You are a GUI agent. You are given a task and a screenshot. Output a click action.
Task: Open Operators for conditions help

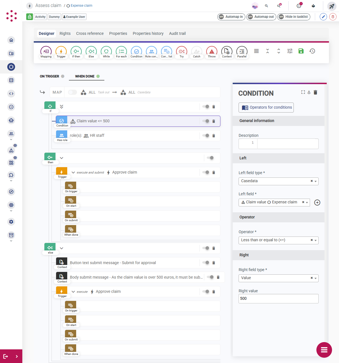(x=266, y=108)
